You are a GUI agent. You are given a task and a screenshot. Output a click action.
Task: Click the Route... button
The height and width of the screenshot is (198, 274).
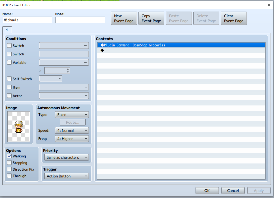[73, 122]
